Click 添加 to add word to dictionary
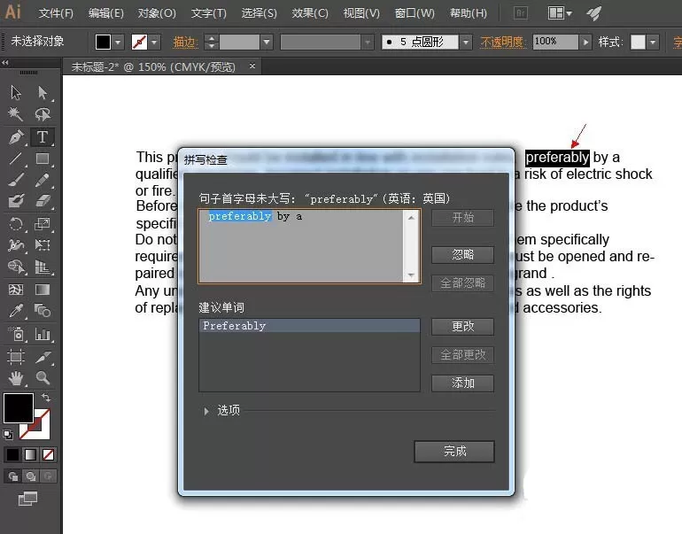Viewport: 682px width, 534px height. (462, 383)
